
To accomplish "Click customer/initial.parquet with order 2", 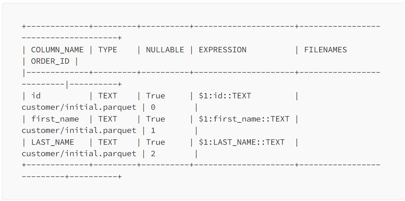I will coord(79,153).
